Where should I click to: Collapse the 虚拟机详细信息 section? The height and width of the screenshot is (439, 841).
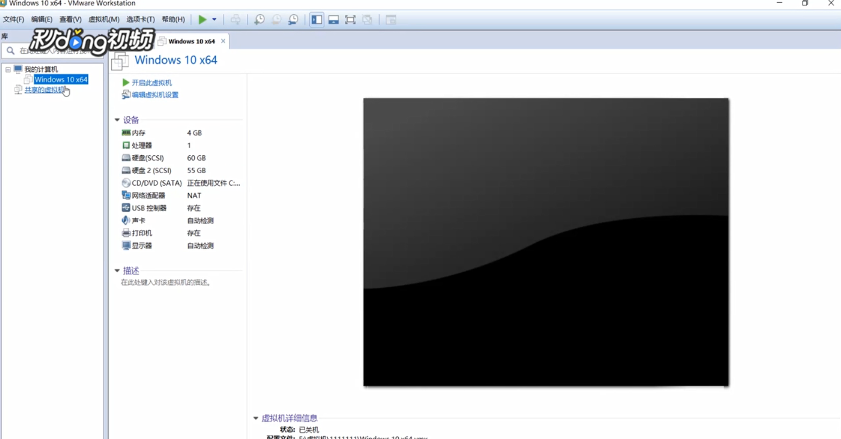click(256, 418)
